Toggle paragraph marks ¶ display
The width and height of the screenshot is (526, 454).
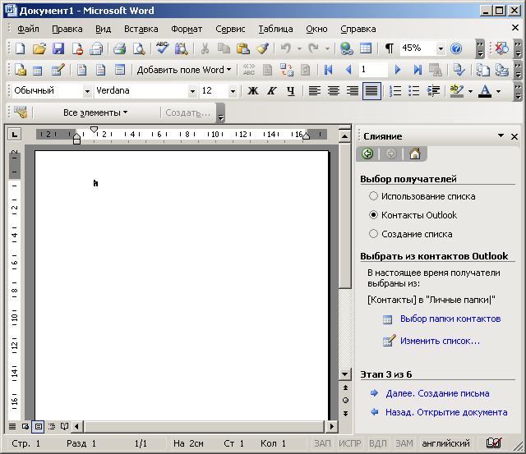click(x=389, y=49)
